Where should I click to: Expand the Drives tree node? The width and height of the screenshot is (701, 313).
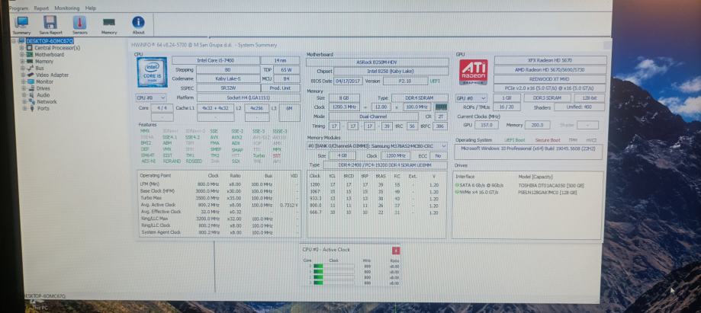(x=23, y=88)
